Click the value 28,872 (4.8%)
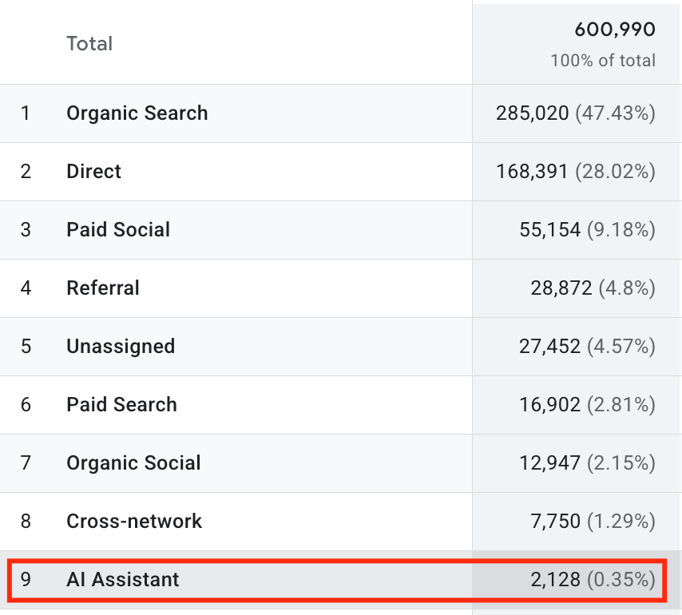Screen dimensions: 682x615 593,288
